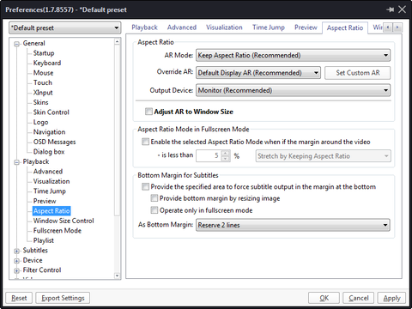Switch to the Preview tab
Screen dimensions: 412x309
click(x=306, y=27)
